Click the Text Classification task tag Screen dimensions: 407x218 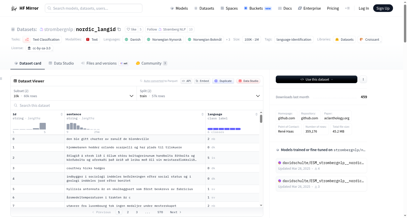[x=42, y=39]
